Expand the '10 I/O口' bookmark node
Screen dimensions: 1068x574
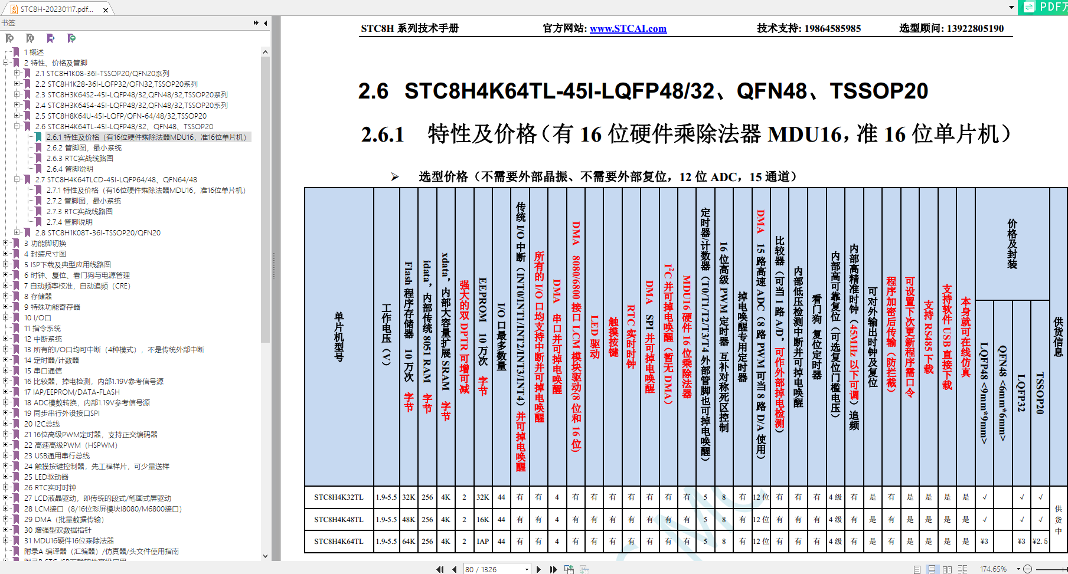[6, 317]
